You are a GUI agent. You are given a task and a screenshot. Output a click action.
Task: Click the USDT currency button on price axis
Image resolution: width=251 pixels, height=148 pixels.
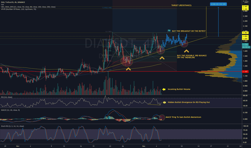(x=246, y=2)
